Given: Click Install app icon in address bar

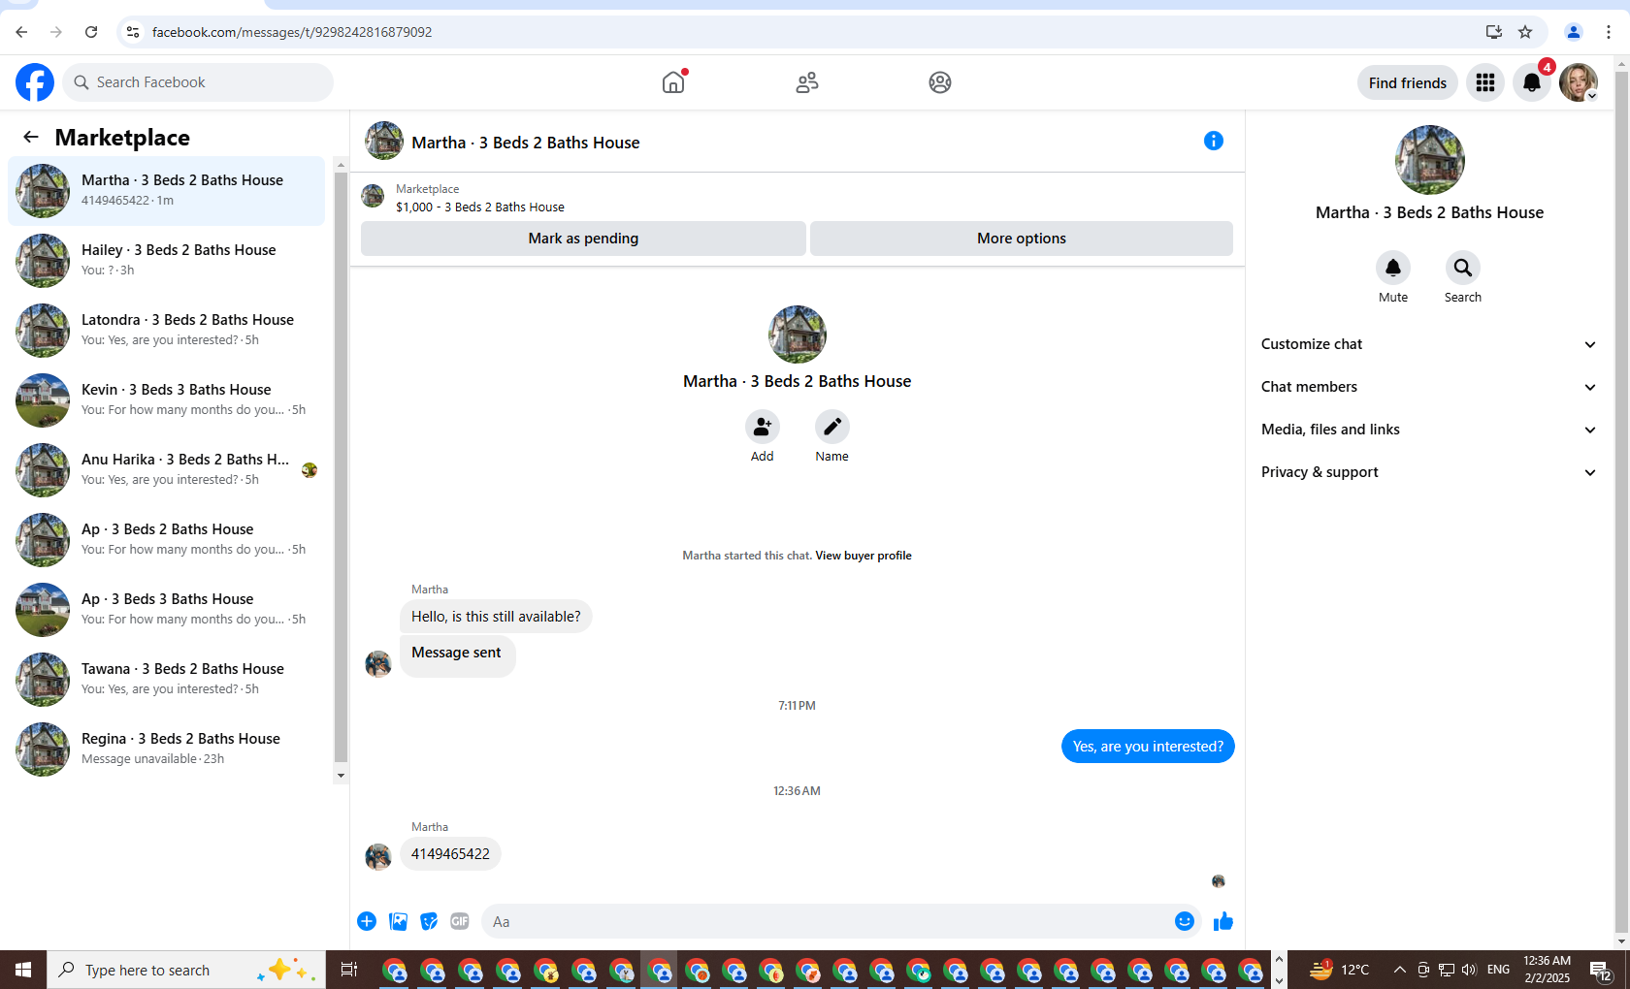Looking at the screenshot, I should point(1494,32).
